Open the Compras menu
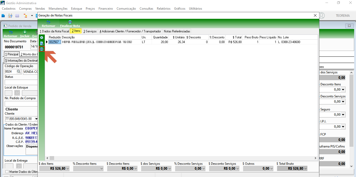The width and height of the screenshot is (356, 177). tap(25, 9)
